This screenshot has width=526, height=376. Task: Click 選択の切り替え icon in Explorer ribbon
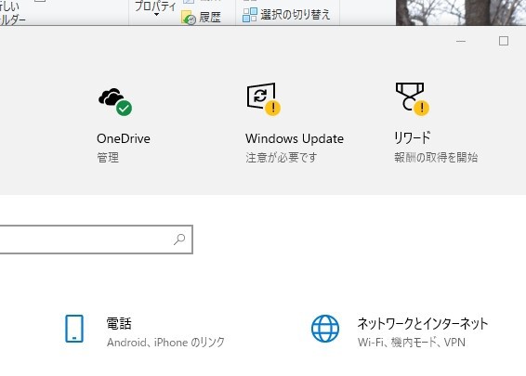click(250, 15)
